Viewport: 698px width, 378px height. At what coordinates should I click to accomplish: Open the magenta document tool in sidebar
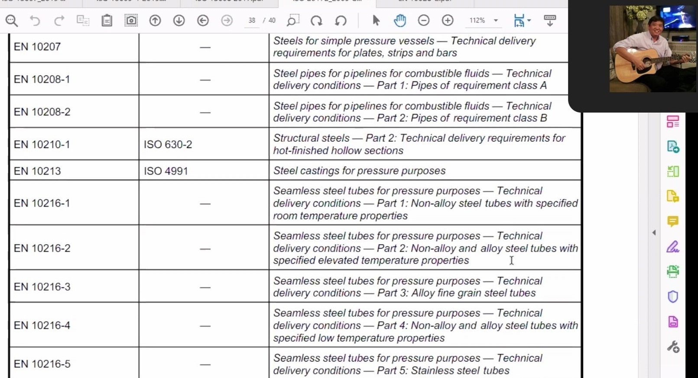tap(673, 322)
